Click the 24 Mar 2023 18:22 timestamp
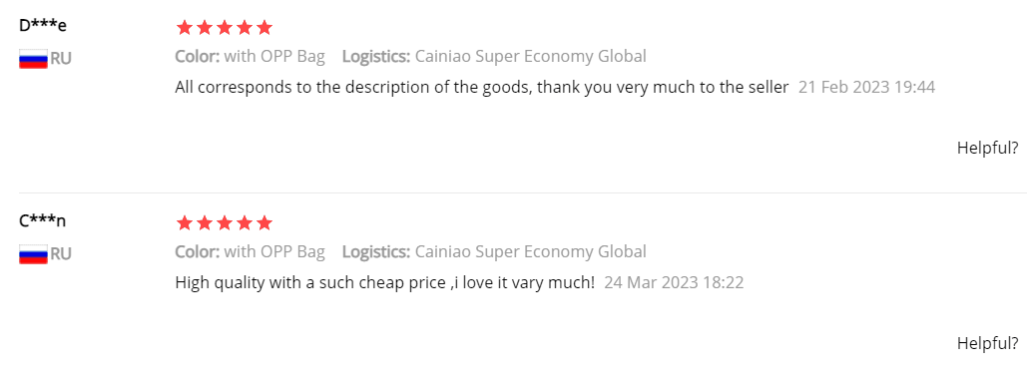1027x378 pixels. coord(674,283)
